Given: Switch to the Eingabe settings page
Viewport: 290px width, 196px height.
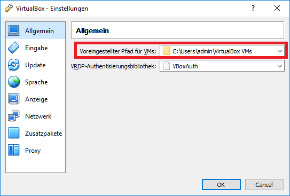Looking at the screenshot, I should point(35,48).
